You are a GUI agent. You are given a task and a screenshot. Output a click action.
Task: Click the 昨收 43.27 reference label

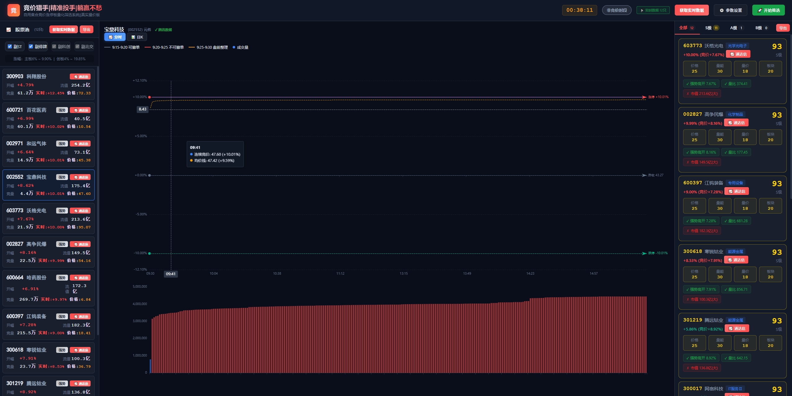coord(656,175)
